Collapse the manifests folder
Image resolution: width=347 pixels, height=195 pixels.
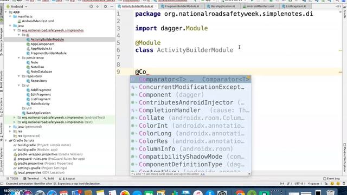tap(10, 16)
